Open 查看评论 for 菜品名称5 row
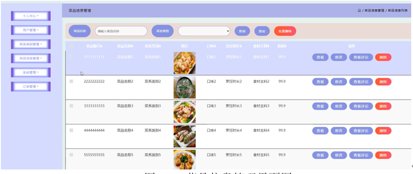 [x=361, y=155]
